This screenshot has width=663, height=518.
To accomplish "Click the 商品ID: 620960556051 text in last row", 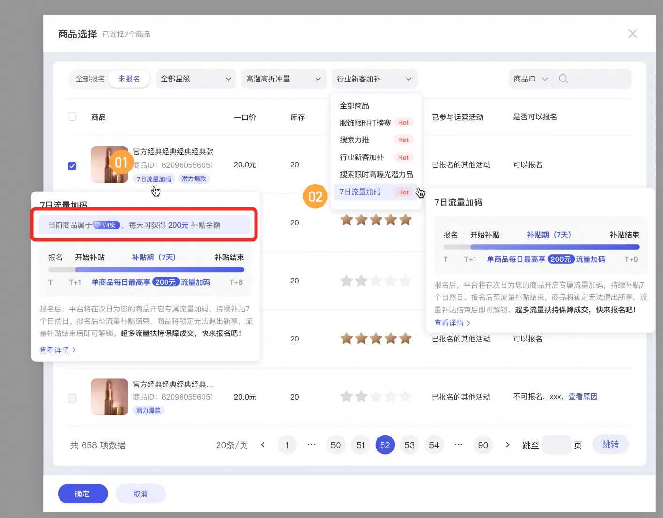I will coord(173,397).
